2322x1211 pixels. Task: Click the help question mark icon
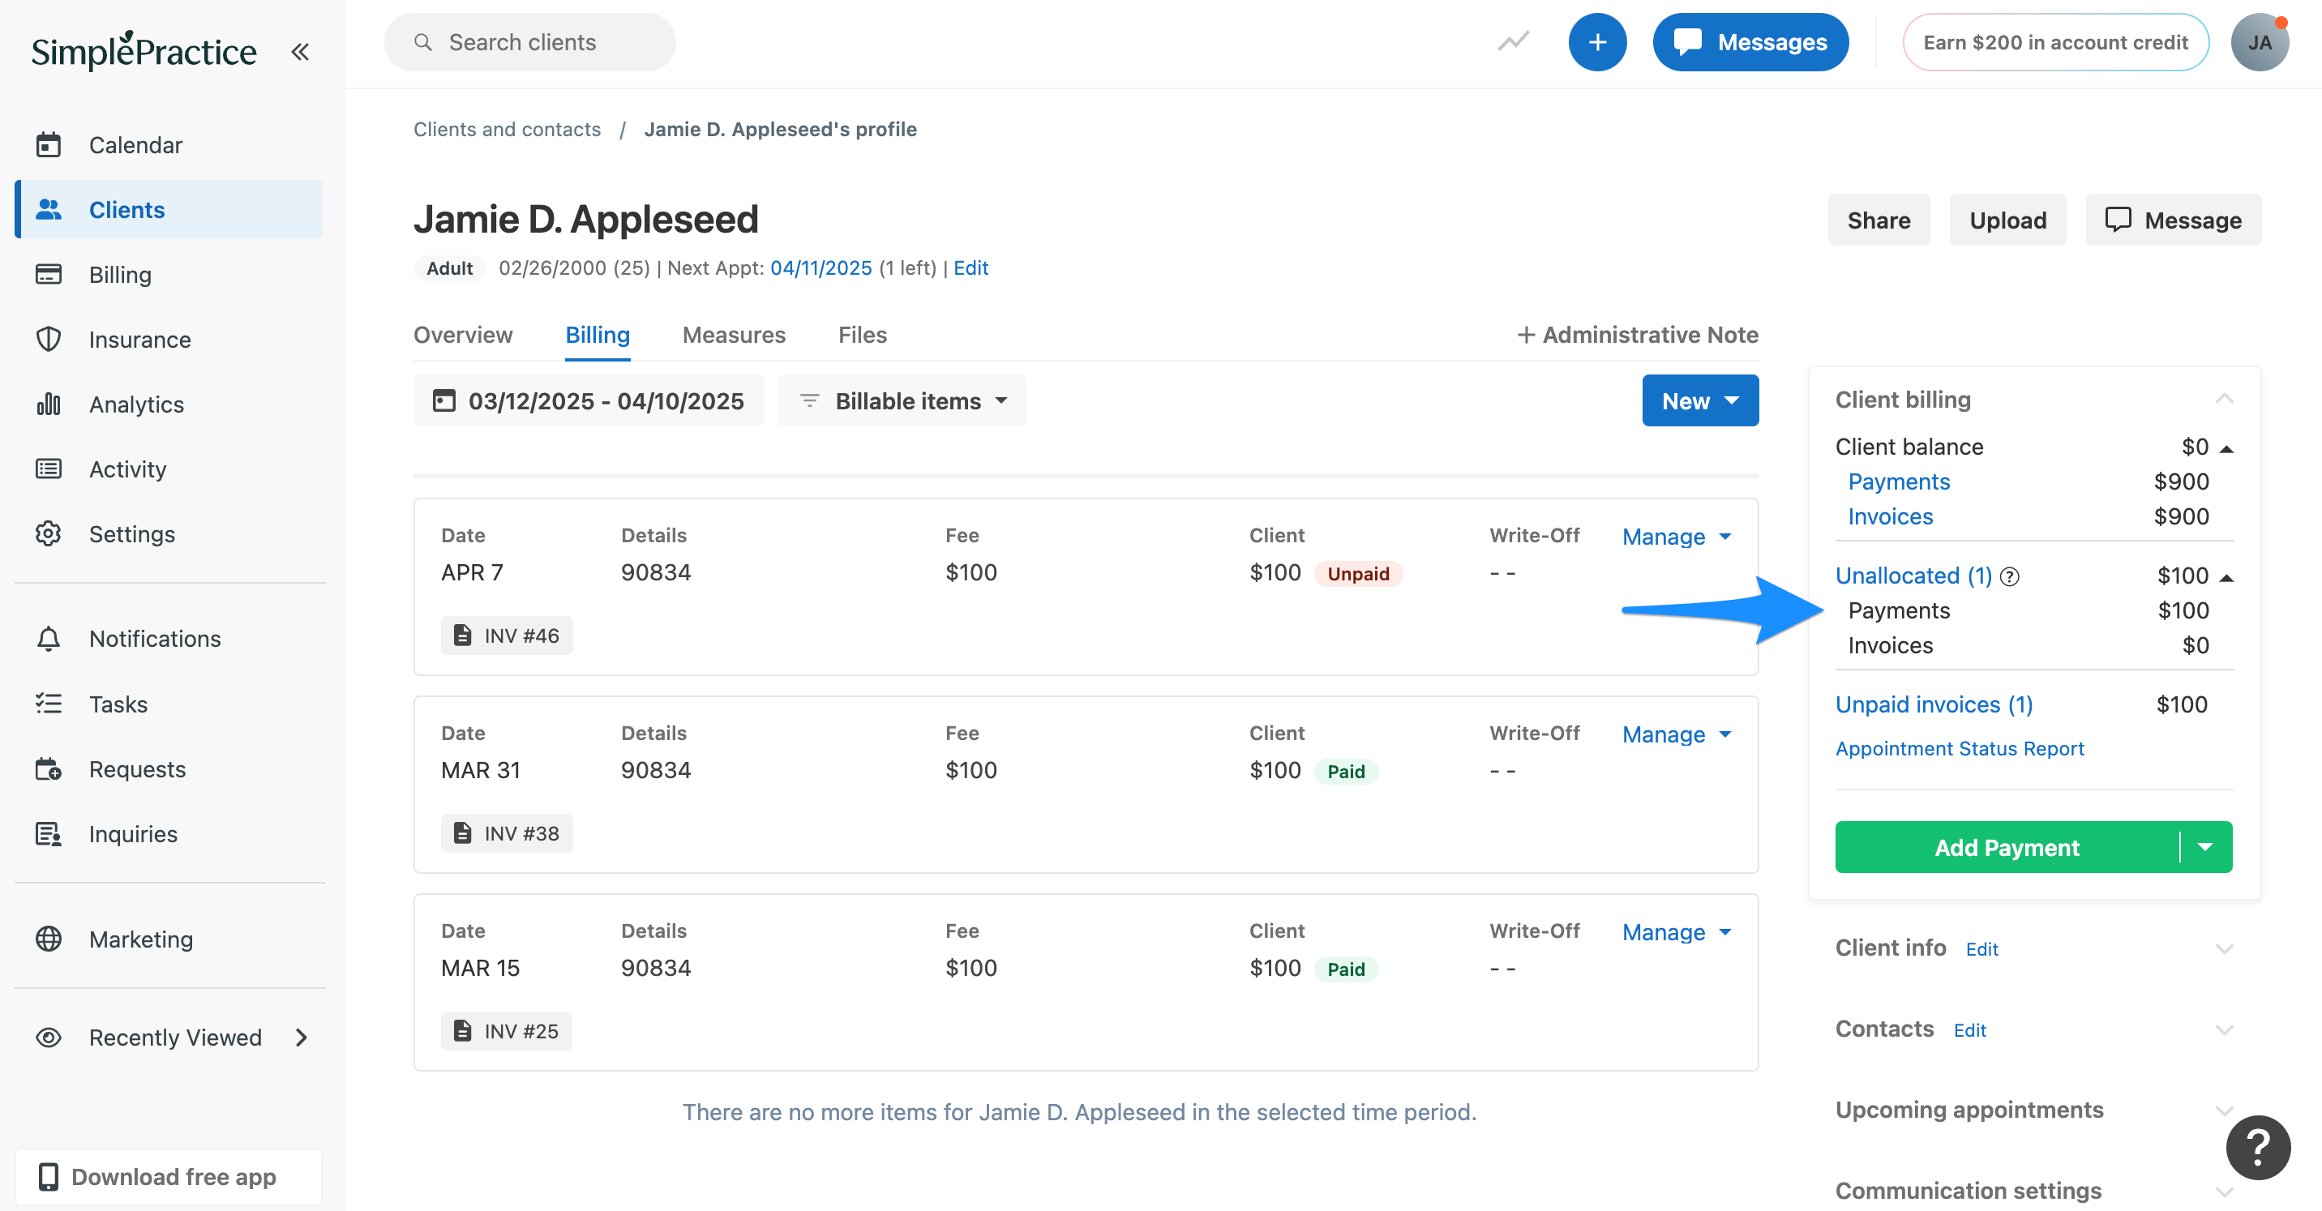(2259, 1147)
